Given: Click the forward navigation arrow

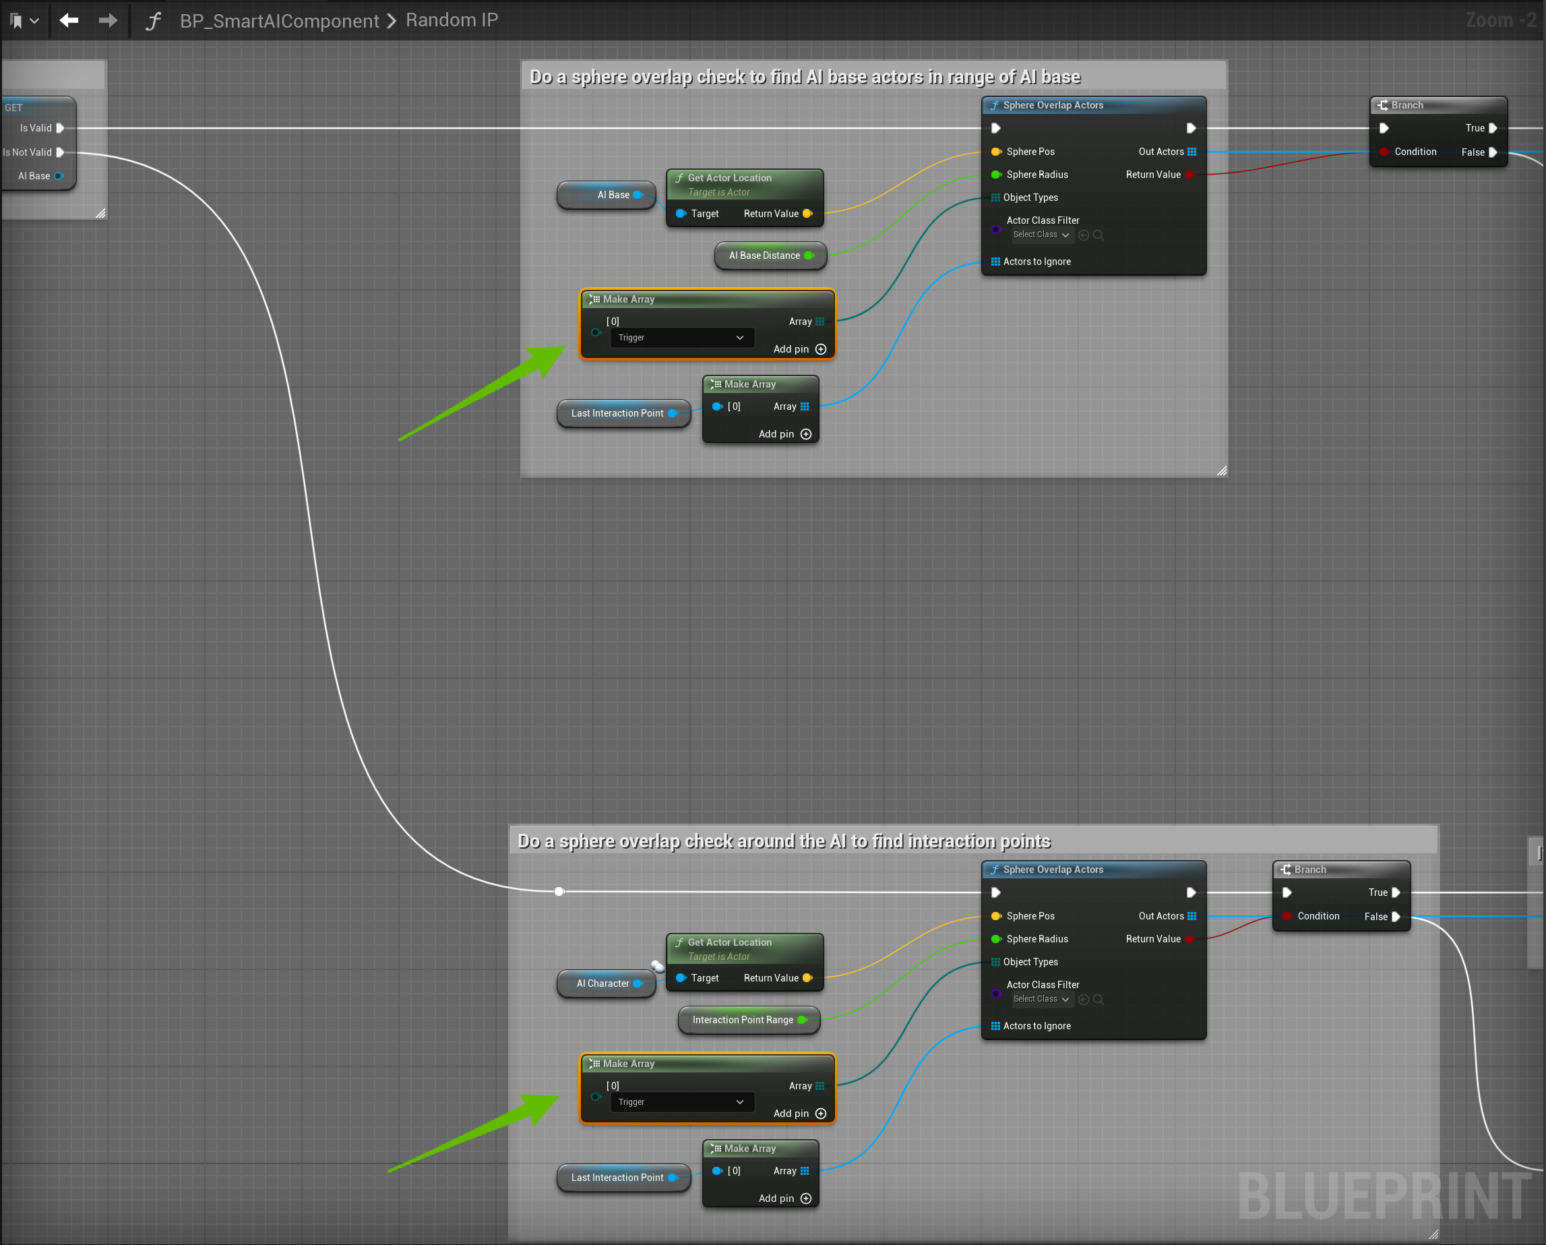Looking at the screenshot, I should 108,20.
